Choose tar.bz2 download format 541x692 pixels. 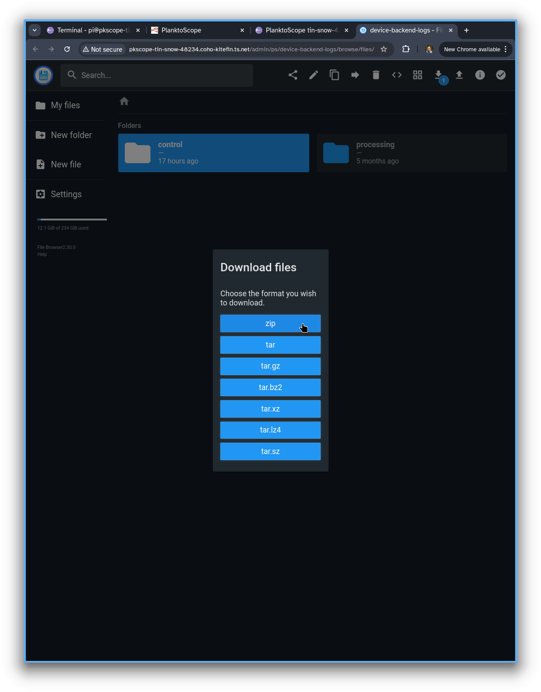(x=270, y=387)
